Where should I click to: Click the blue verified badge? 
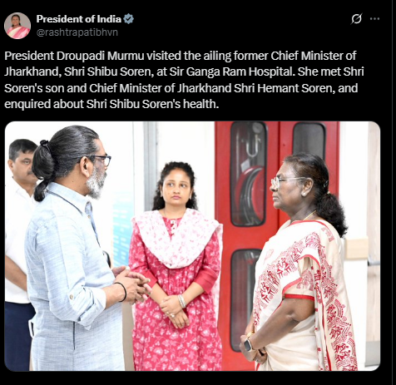tap(128, 19)
